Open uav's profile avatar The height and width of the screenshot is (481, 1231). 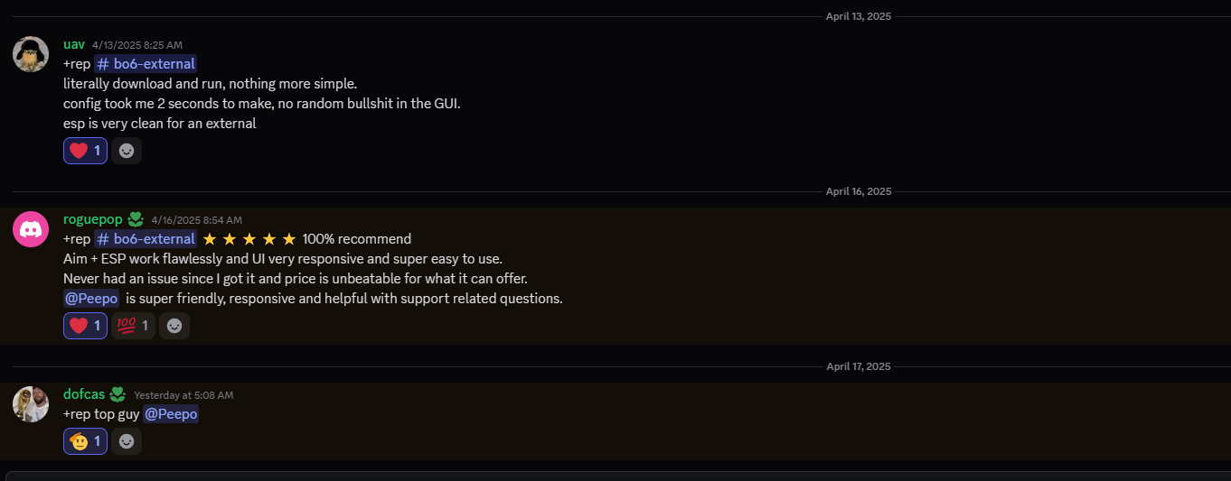31,54
